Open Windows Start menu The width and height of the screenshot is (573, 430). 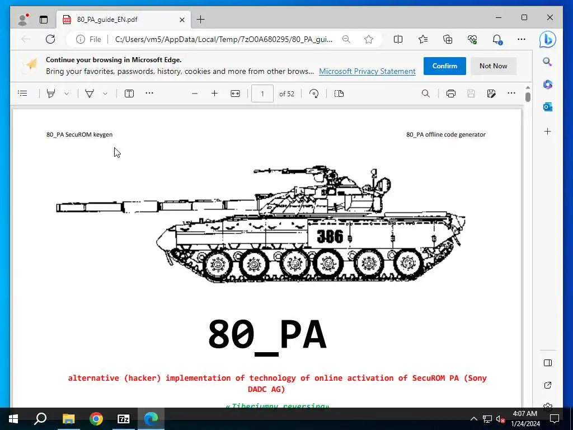13,419
